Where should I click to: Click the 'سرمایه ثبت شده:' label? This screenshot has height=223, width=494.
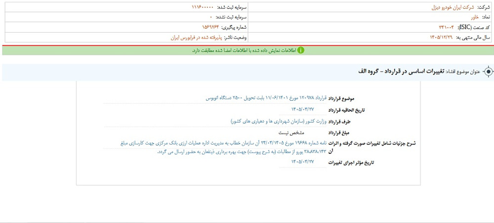(232, 7)
